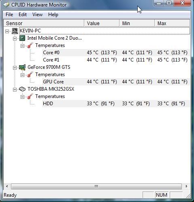This screenshot has height=202, width=194.
Task: Click the TOSHIBA MK3252GSX hard drive icon
Action: (22, 89)
